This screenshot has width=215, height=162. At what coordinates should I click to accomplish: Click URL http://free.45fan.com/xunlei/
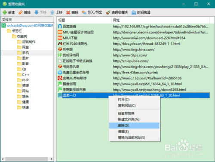point(135,72)
